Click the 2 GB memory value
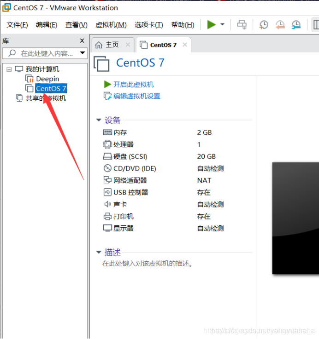The height and width of the screenshot is (339, 319). (x=204, y=132)
